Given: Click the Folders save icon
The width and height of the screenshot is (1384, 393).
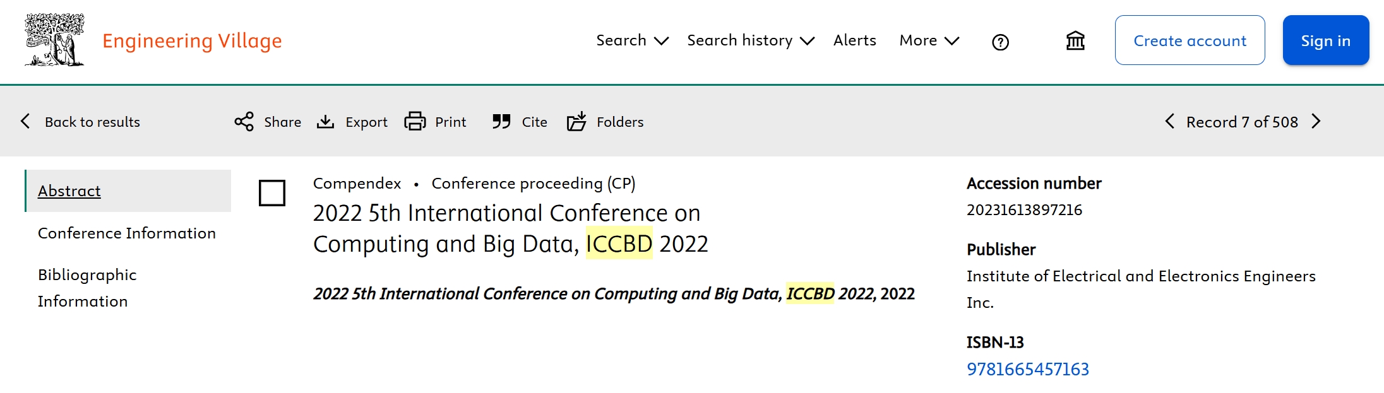Looking at the screenshot, I should click(x=576, y=121).
